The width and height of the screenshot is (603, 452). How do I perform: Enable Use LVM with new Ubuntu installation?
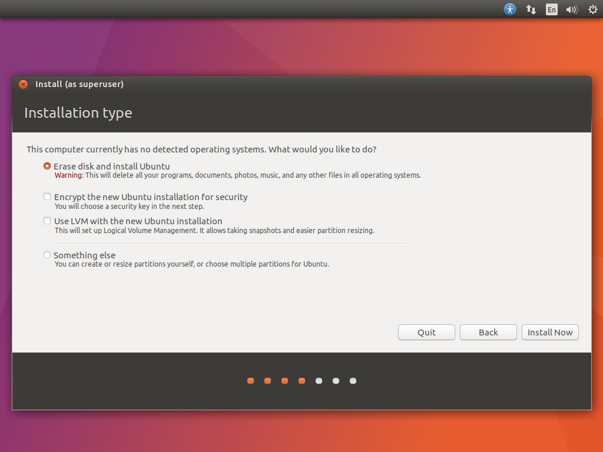(x=47, y=221)
